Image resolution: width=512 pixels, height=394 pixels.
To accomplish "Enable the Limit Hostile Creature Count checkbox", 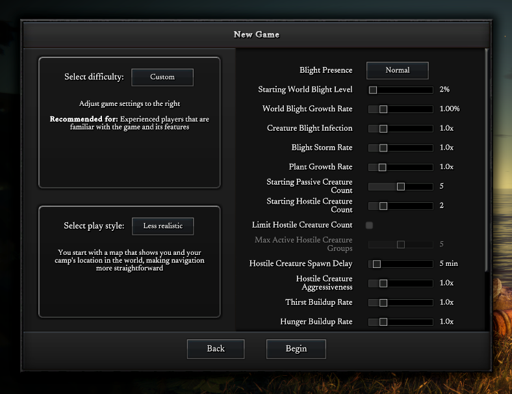I will coord(370,225).
